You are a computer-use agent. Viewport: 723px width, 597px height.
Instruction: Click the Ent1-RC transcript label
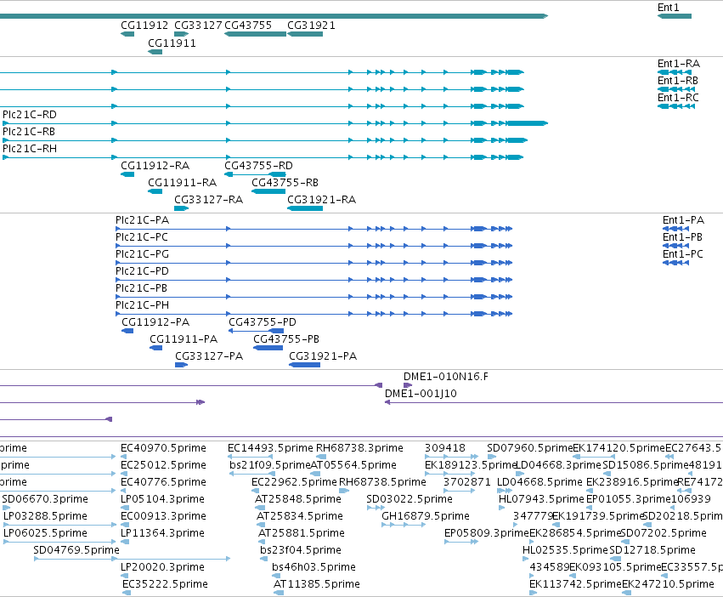[x=678, y=98]
